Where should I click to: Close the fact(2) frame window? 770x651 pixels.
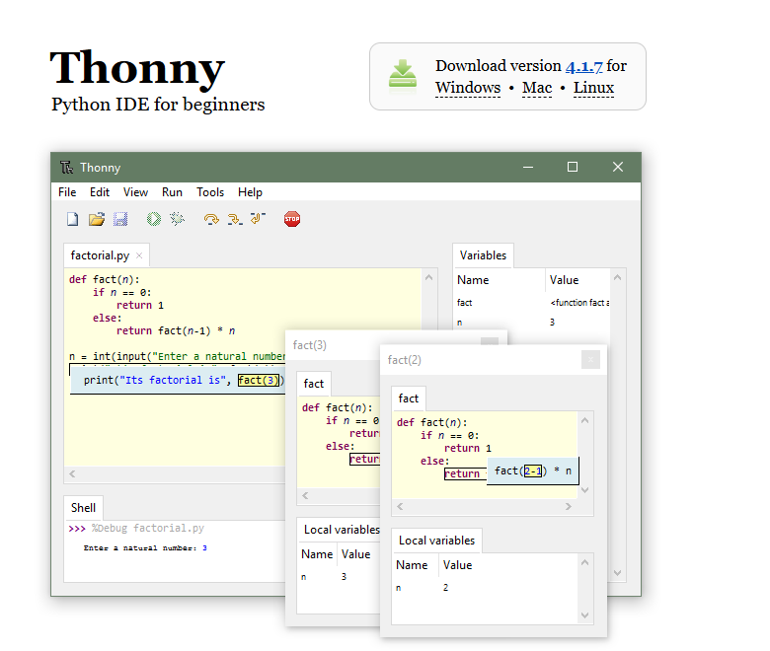pyautogui.click(x=590, y=360)
